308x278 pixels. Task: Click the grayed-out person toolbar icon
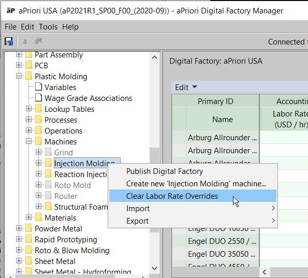click(x=25, y=41)
